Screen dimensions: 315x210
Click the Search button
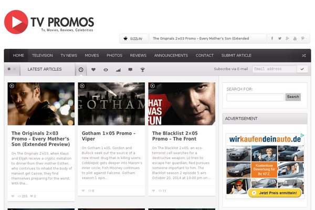[293, 97]
